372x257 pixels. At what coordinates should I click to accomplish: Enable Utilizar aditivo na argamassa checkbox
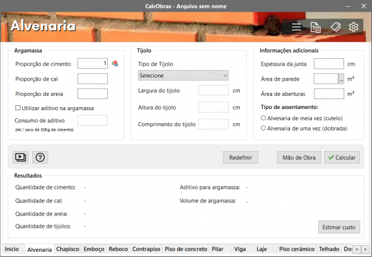click(18, 108)
